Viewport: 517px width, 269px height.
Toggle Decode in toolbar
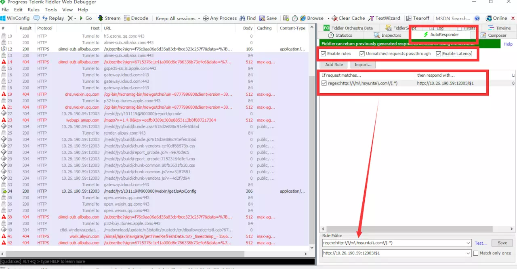click(136, 18)
